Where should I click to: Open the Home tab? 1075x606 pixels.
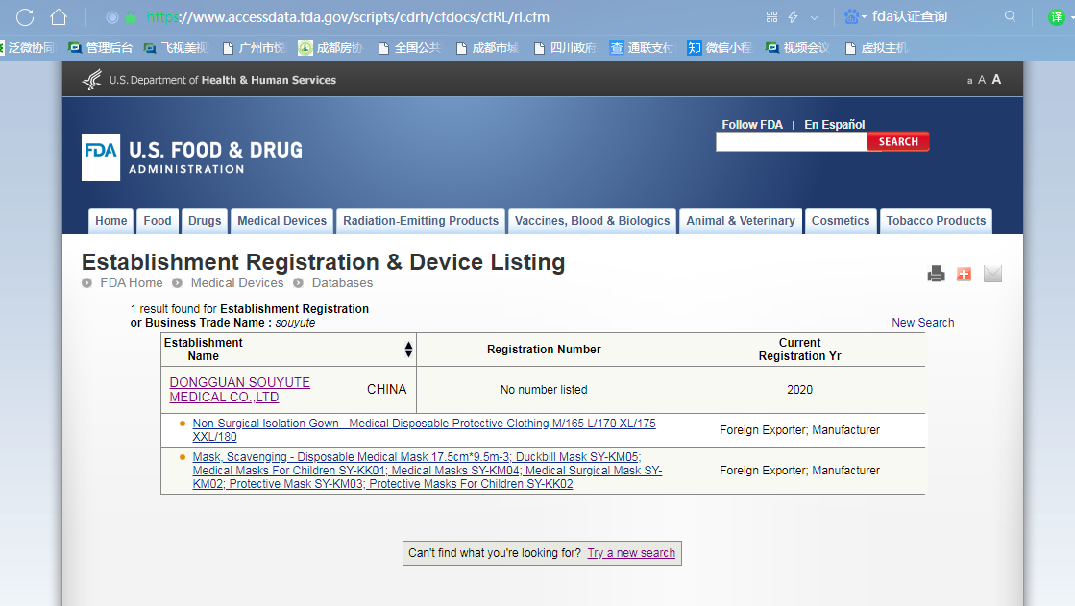click(111, 221)
